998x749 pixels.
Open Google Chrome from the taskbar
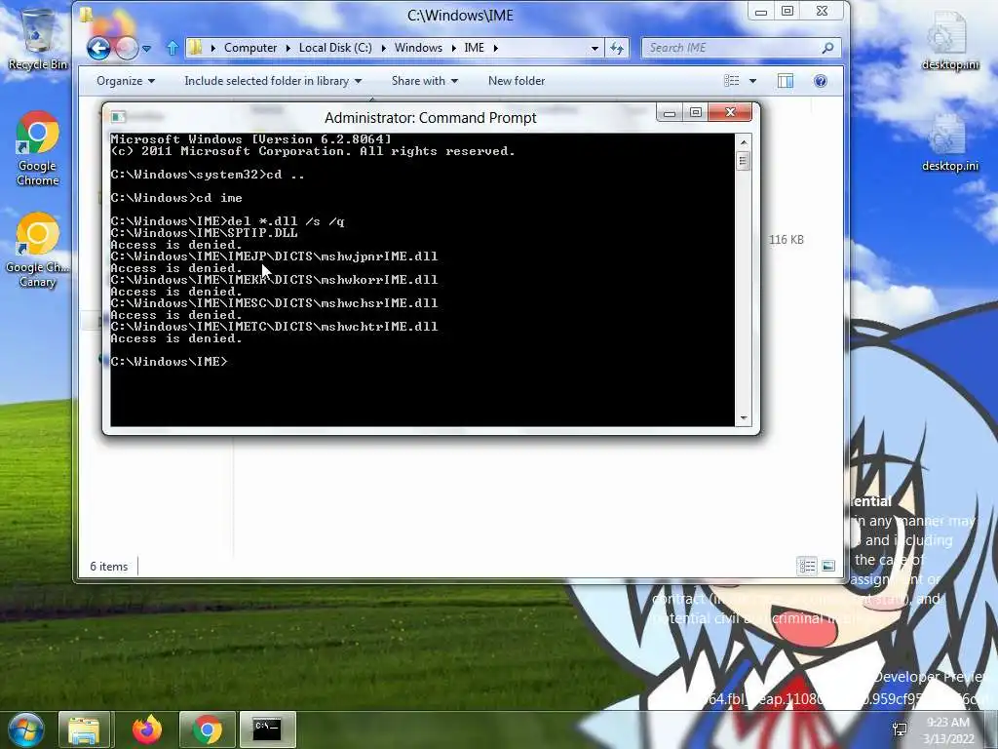coord(208,729)
